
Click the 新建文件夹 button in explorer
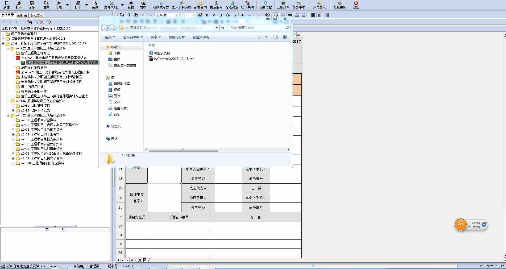(201, 37)
